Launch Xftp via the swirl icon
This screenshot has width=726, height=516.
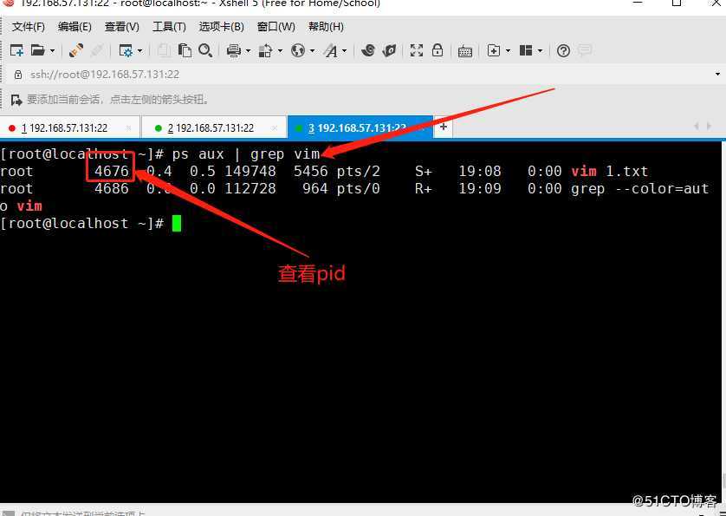point(368,50)
